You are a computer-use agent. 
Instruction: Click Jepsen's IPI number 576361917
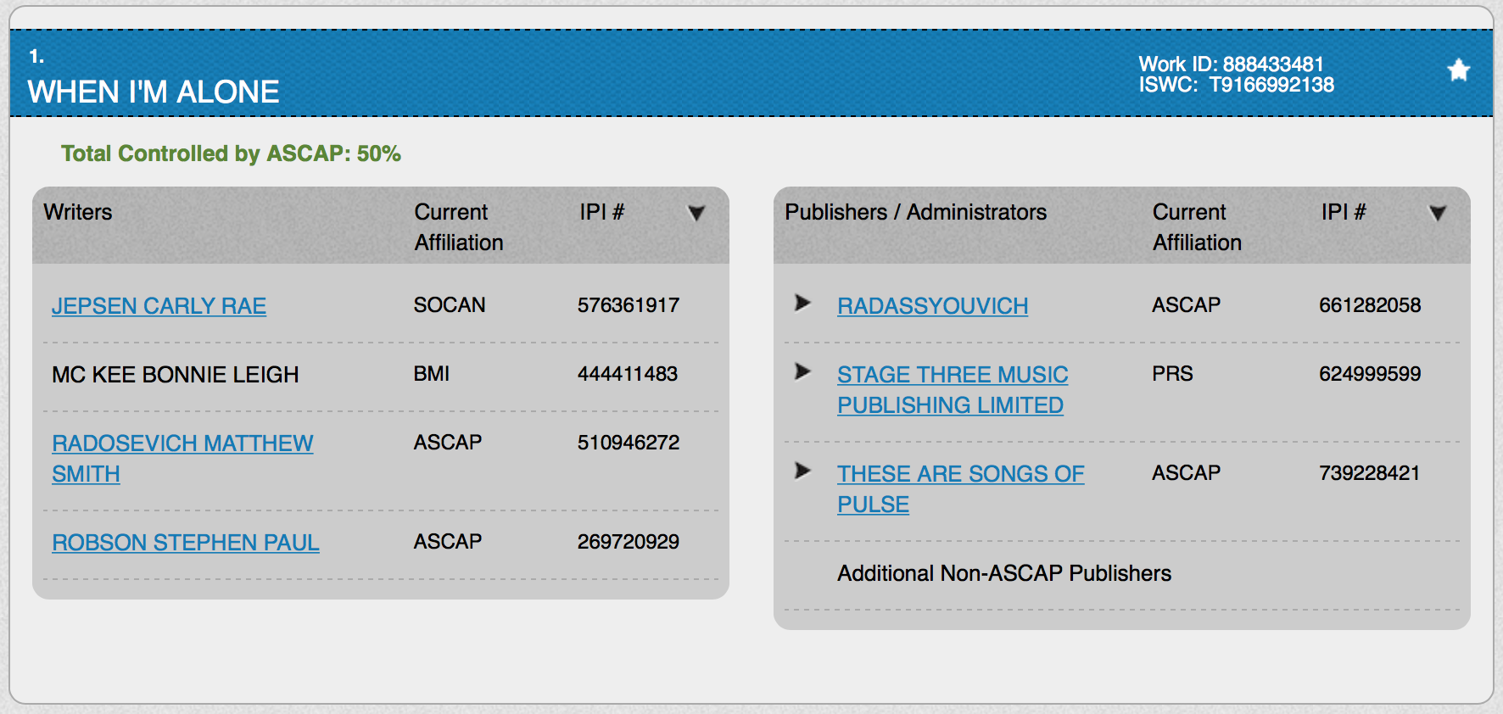[628, 305]
